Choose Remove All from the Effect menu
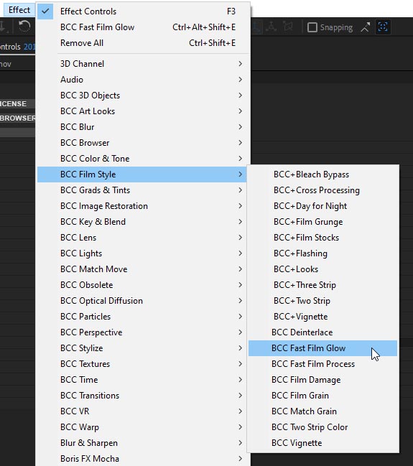413x466 pixels. pyautogui.click(x=144, y=43)
